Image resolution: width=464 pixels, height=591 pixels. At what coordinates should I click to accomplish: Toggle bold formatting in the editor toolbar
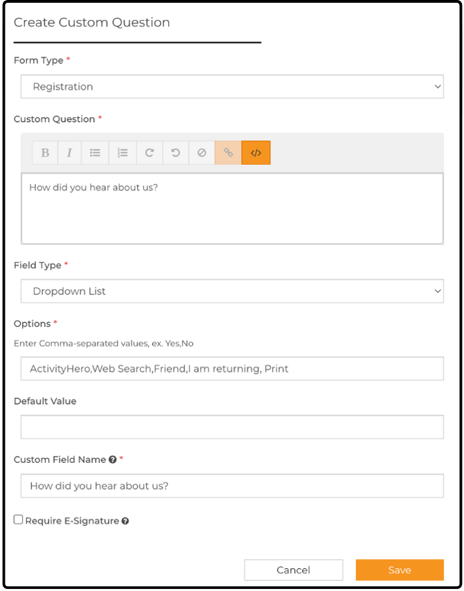(x=45, y=152)
